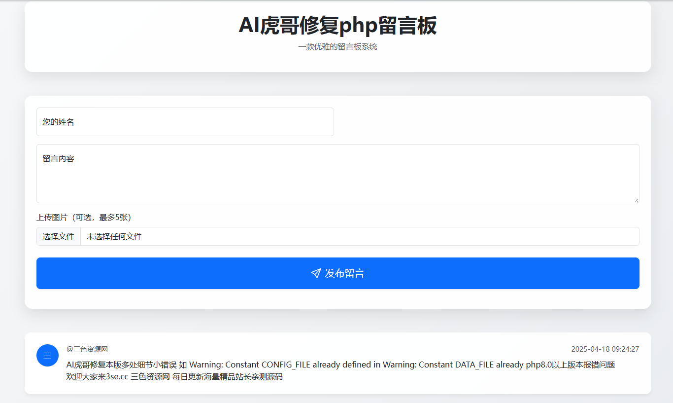This screenshot has height=403, width=673.
Task: Click the 留言内容 message textarea
Action: pos(337,174)
